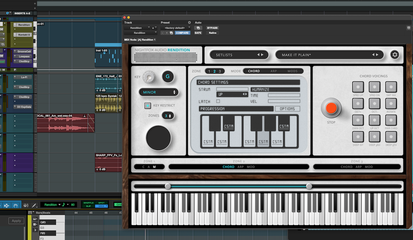Click the COMPARE button
413x240 pixels.
tap(182, 33)
